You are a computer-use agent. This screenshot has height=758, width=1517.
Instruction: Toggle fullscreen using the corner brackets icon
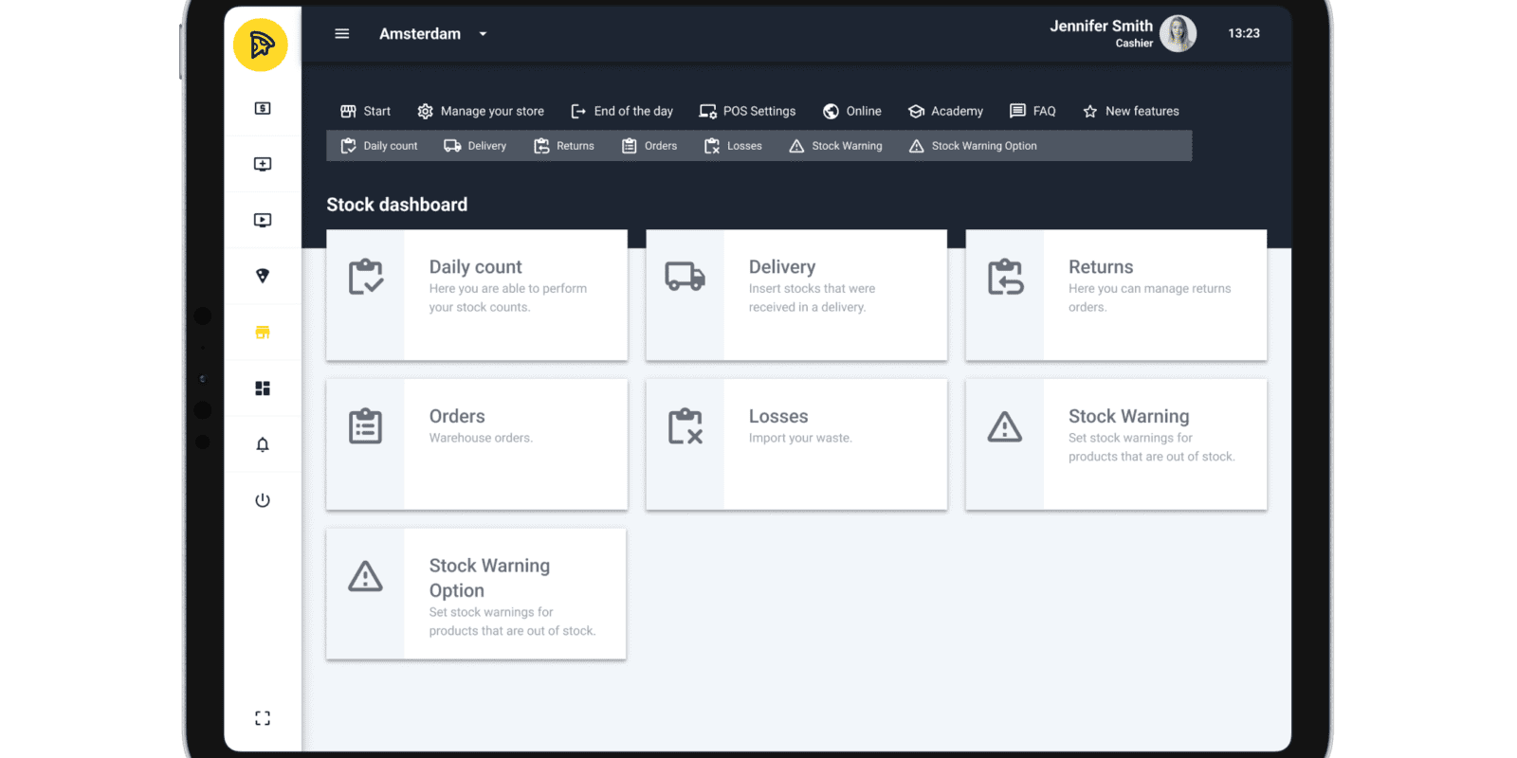point(263,718)
